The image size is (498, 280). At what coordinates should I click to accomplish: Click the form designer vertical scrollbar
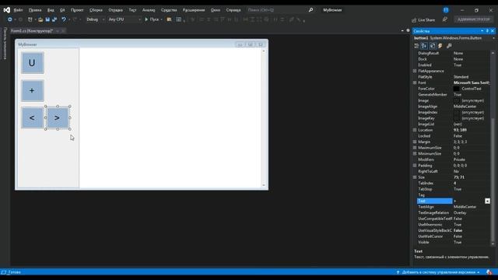(x=264, y=117)
